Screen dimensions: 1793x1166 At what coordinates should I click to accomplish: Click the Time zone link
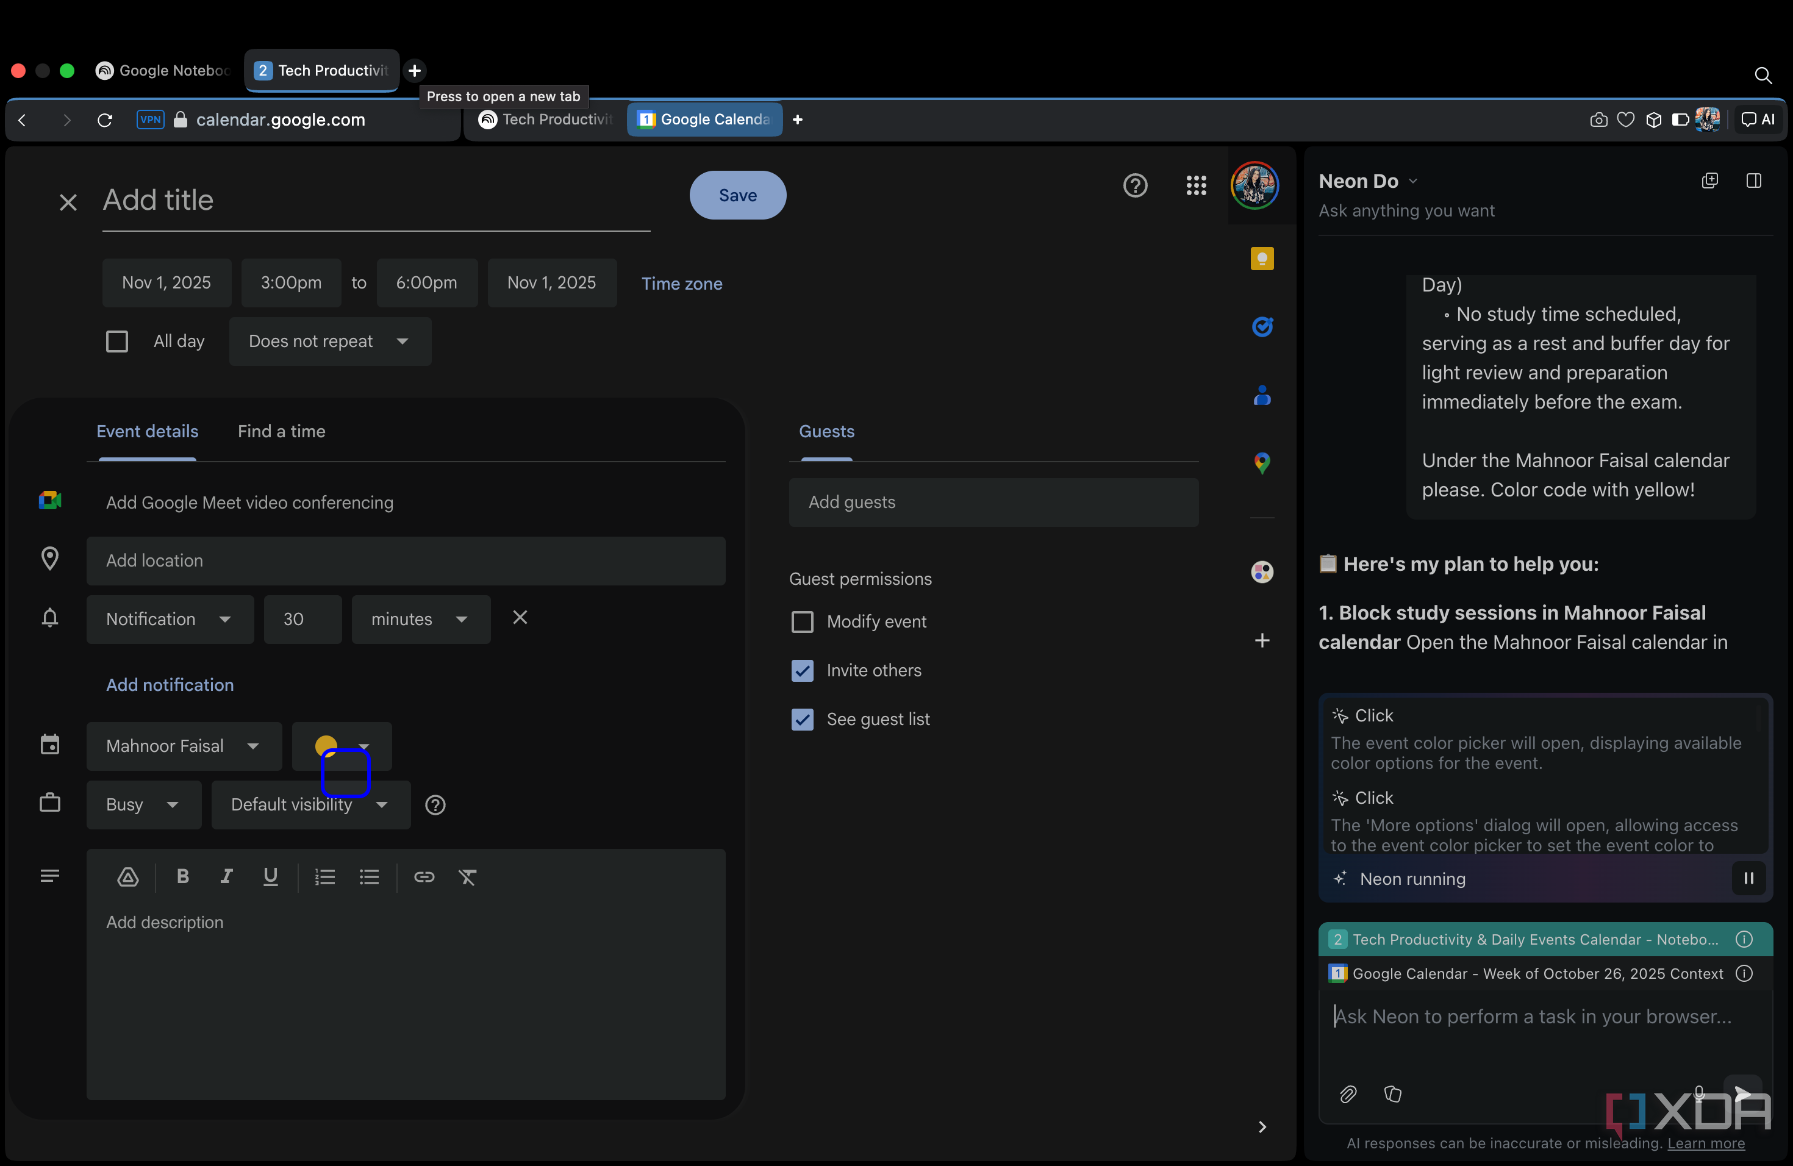[681, 283]
